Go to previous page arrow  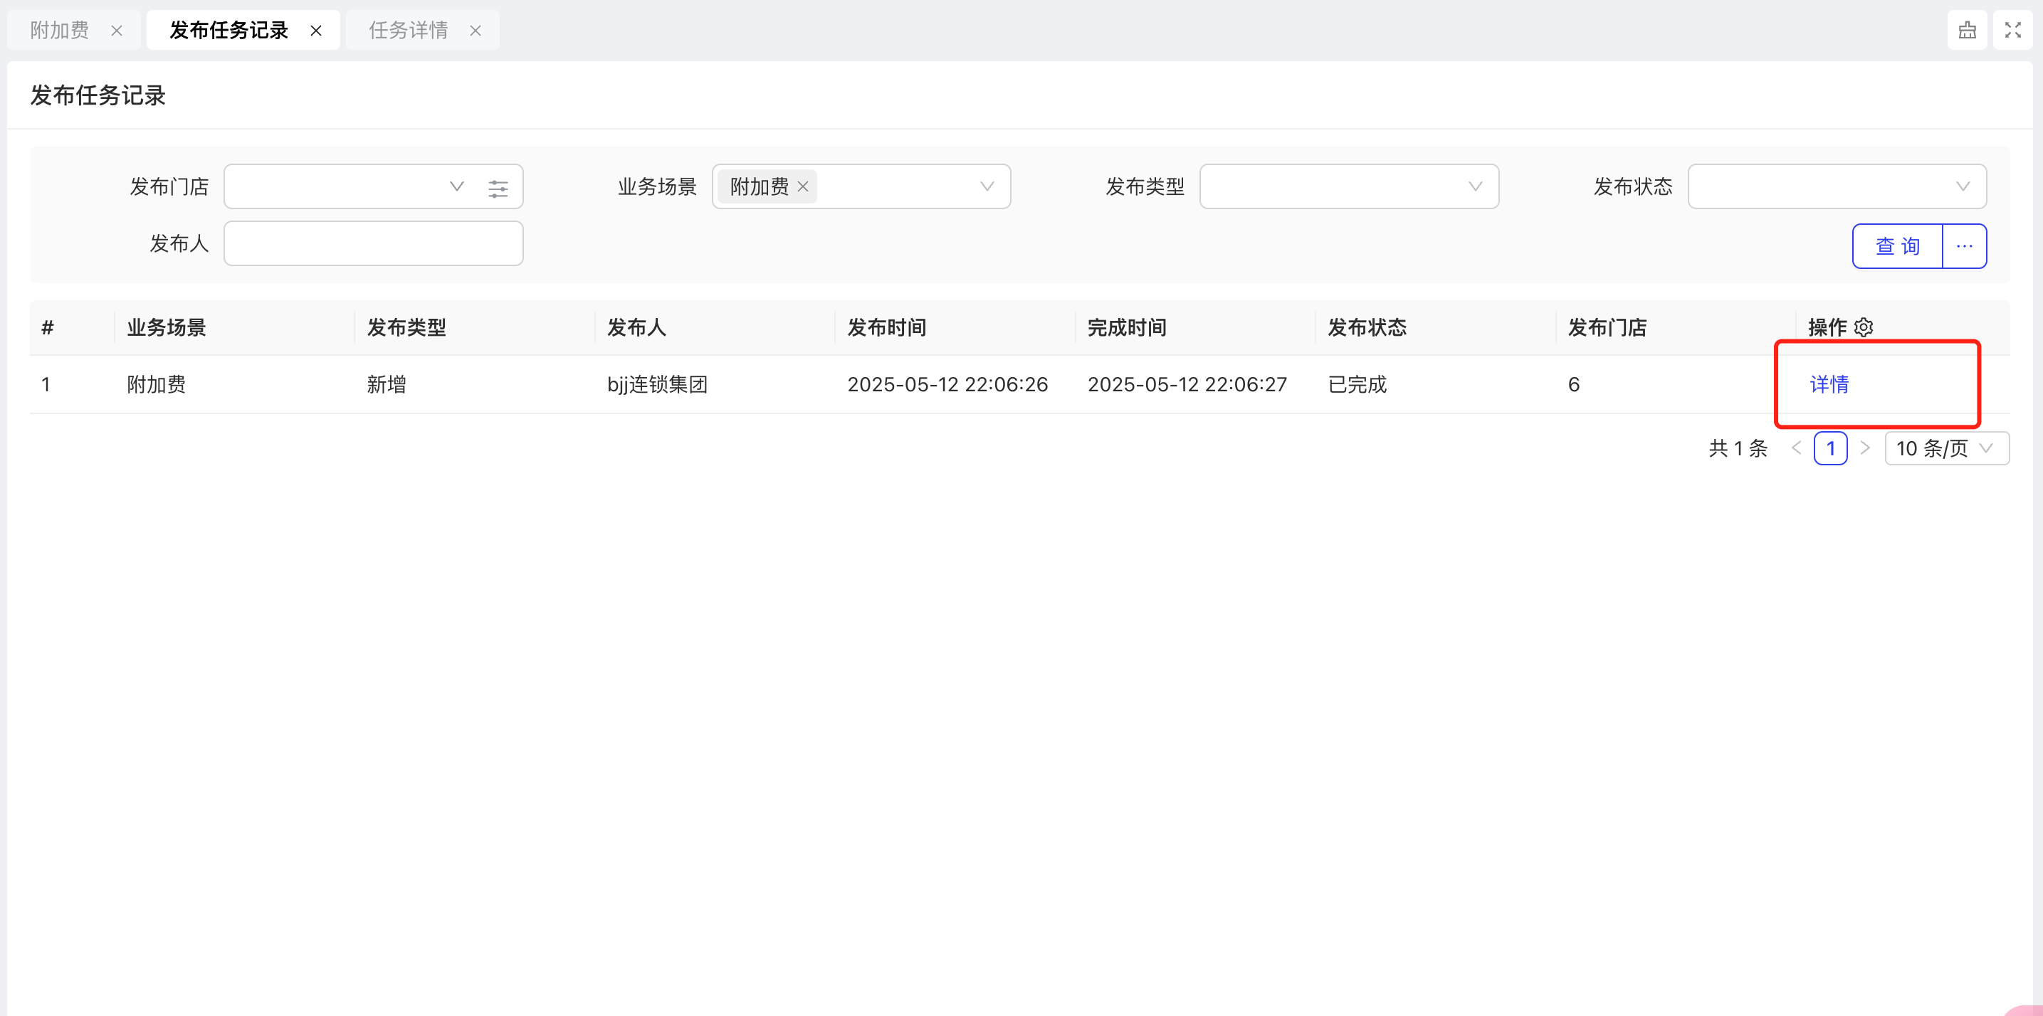point(1797,448)
